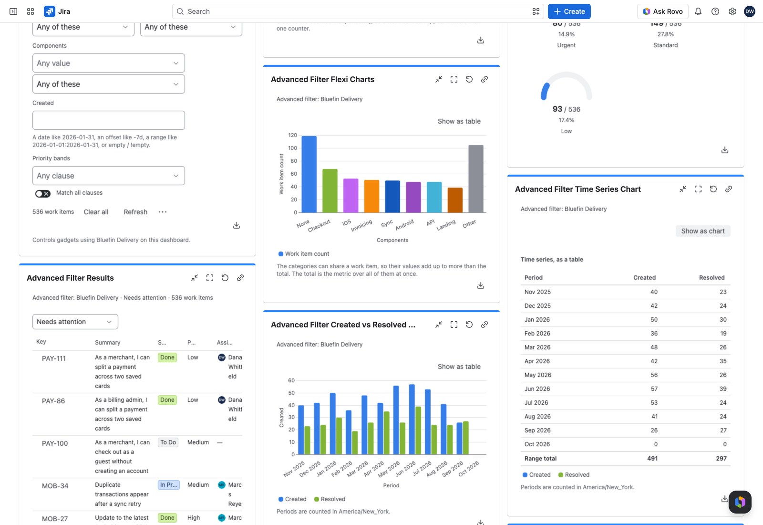Image resolution: width=763 pixels, height=525 pixels.
Task: Open the Jira settings gear
Action: 732,11
